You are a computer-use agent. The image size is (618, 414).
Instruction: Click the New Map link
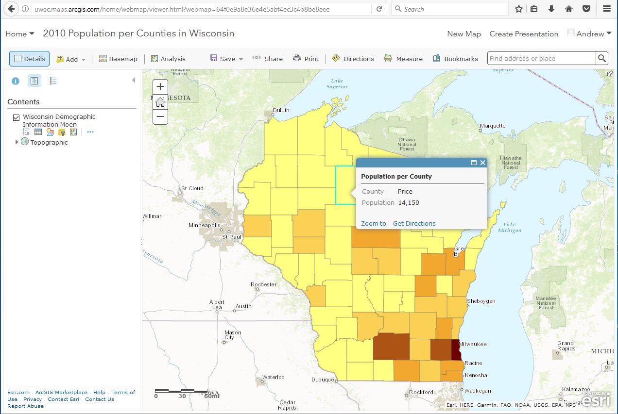464,34
